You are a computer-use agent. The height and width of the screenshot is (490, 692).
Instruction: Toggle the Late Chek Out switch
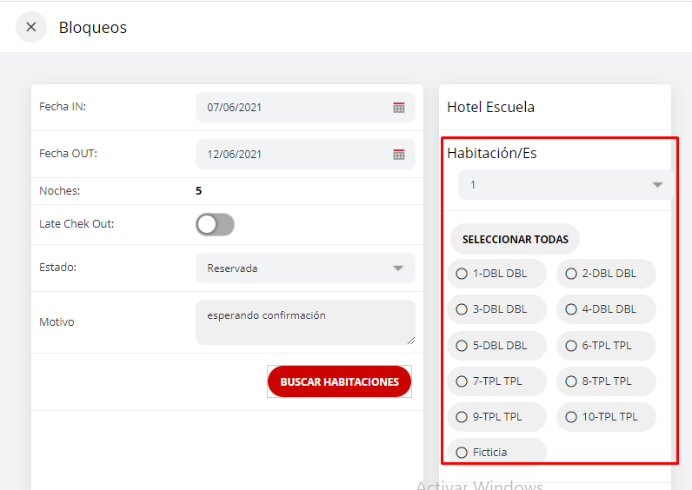click(215, 225)
